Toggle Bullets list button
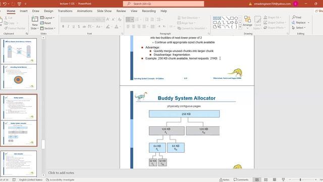Image resolution: width=323 pixels, height=182 pixels. coord(130,19)
